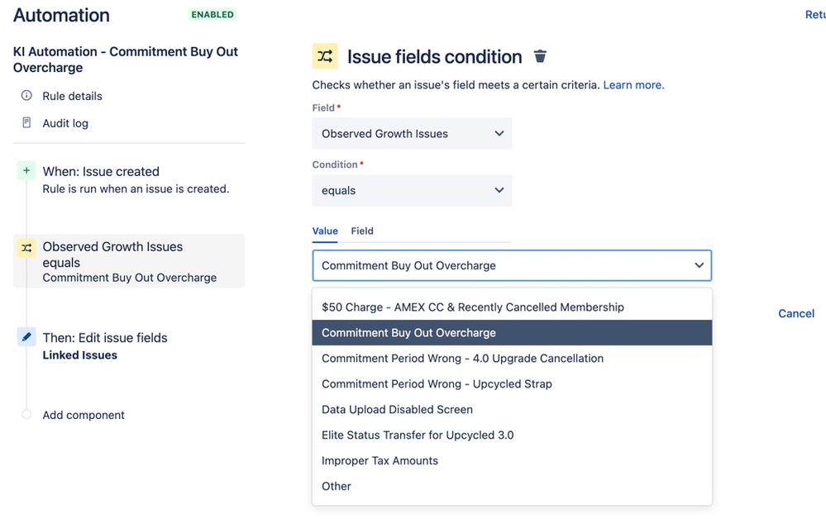Cancel the condition edit

(796, 313)
